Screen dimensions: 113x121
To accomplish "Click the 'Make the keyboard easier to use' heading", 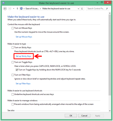I will [x=26, y=17].
